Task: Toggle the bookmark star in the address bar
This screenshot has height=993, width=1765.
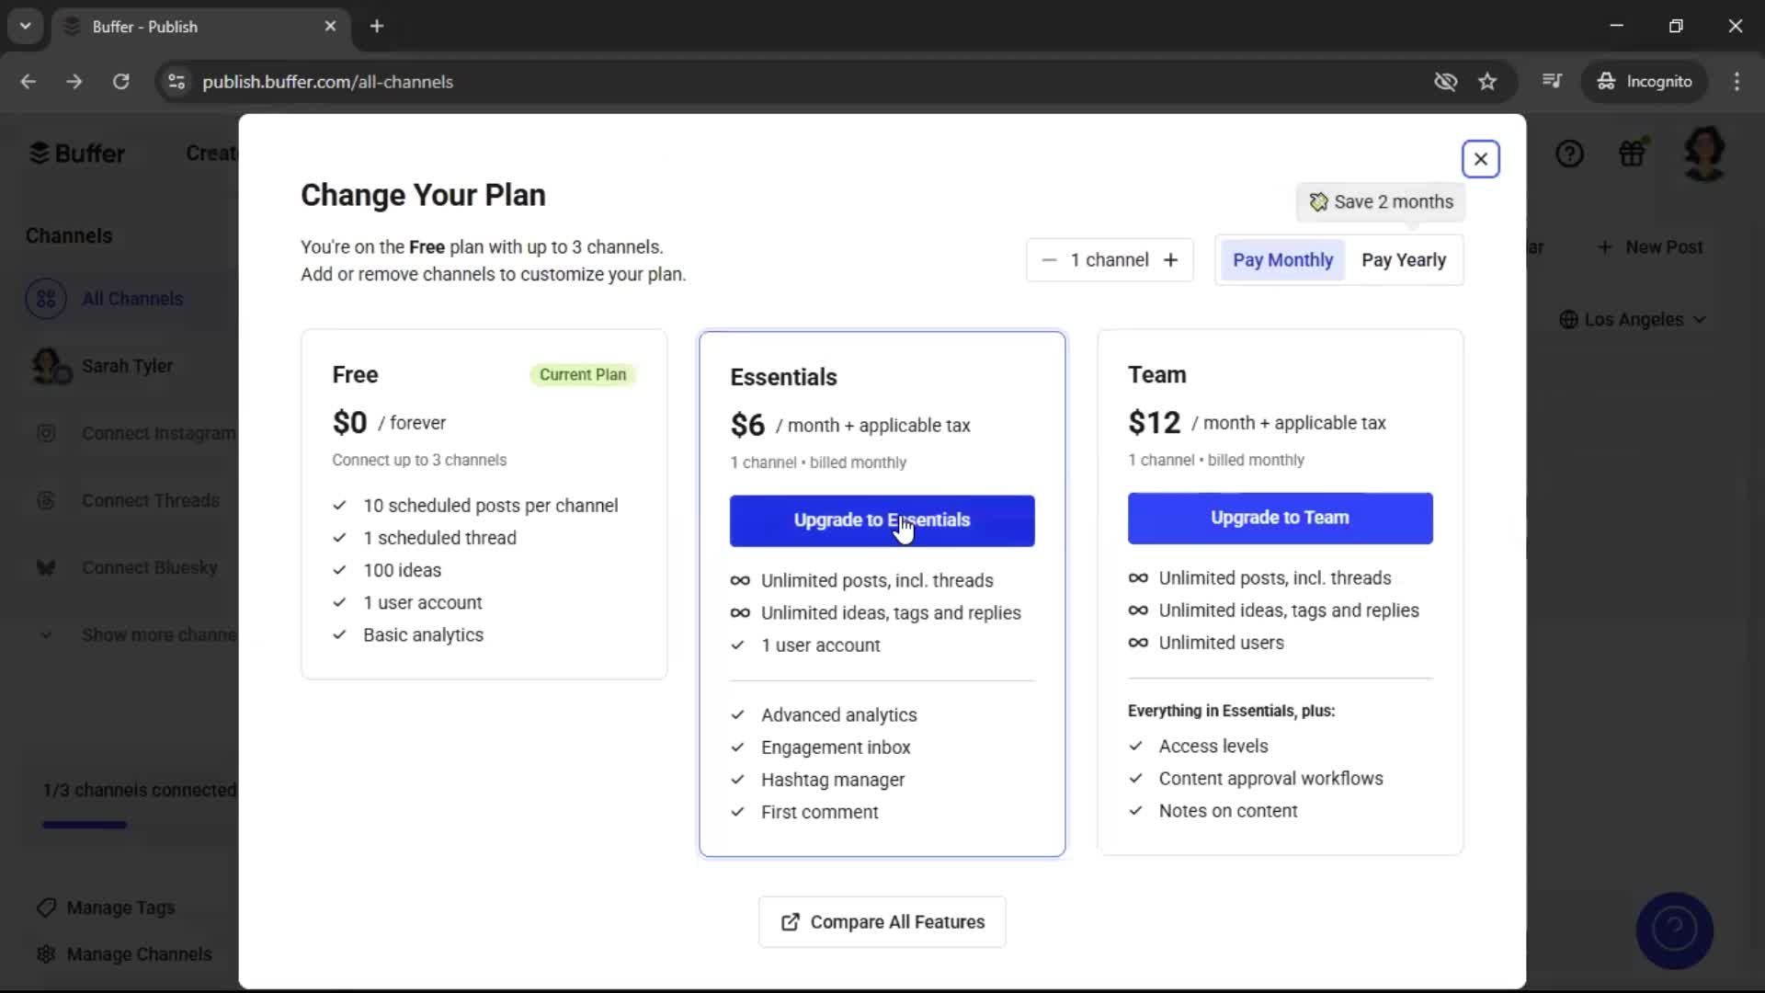Action: pos(1487,82)
